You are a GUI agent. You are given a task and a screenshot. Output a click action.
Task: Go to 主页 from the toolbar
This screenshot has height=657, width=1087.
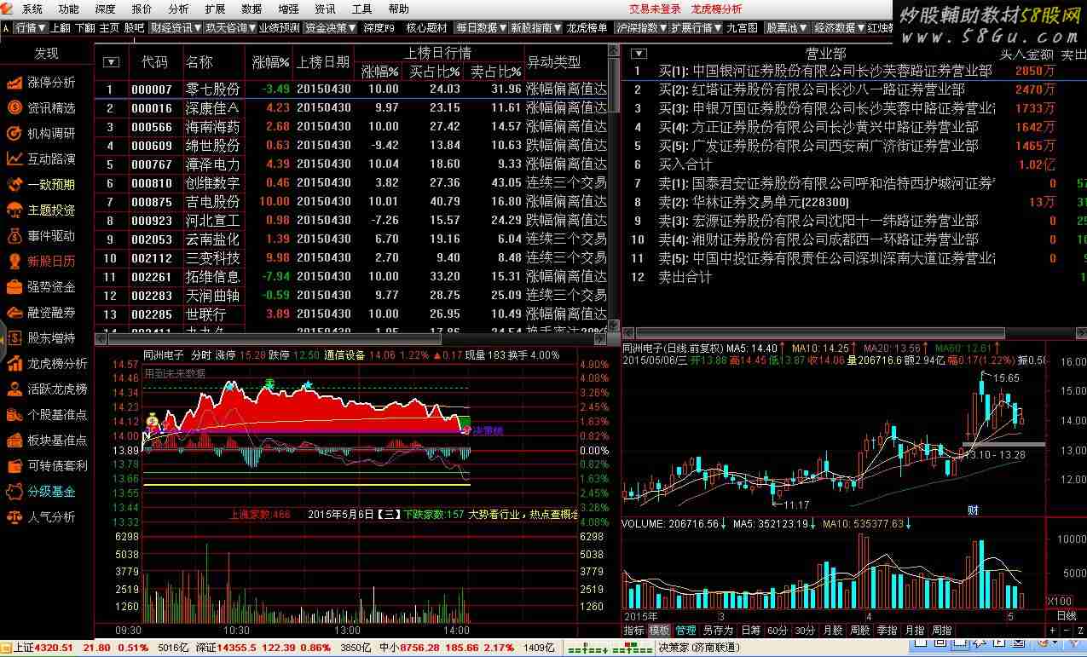click(x=109, y=28)
